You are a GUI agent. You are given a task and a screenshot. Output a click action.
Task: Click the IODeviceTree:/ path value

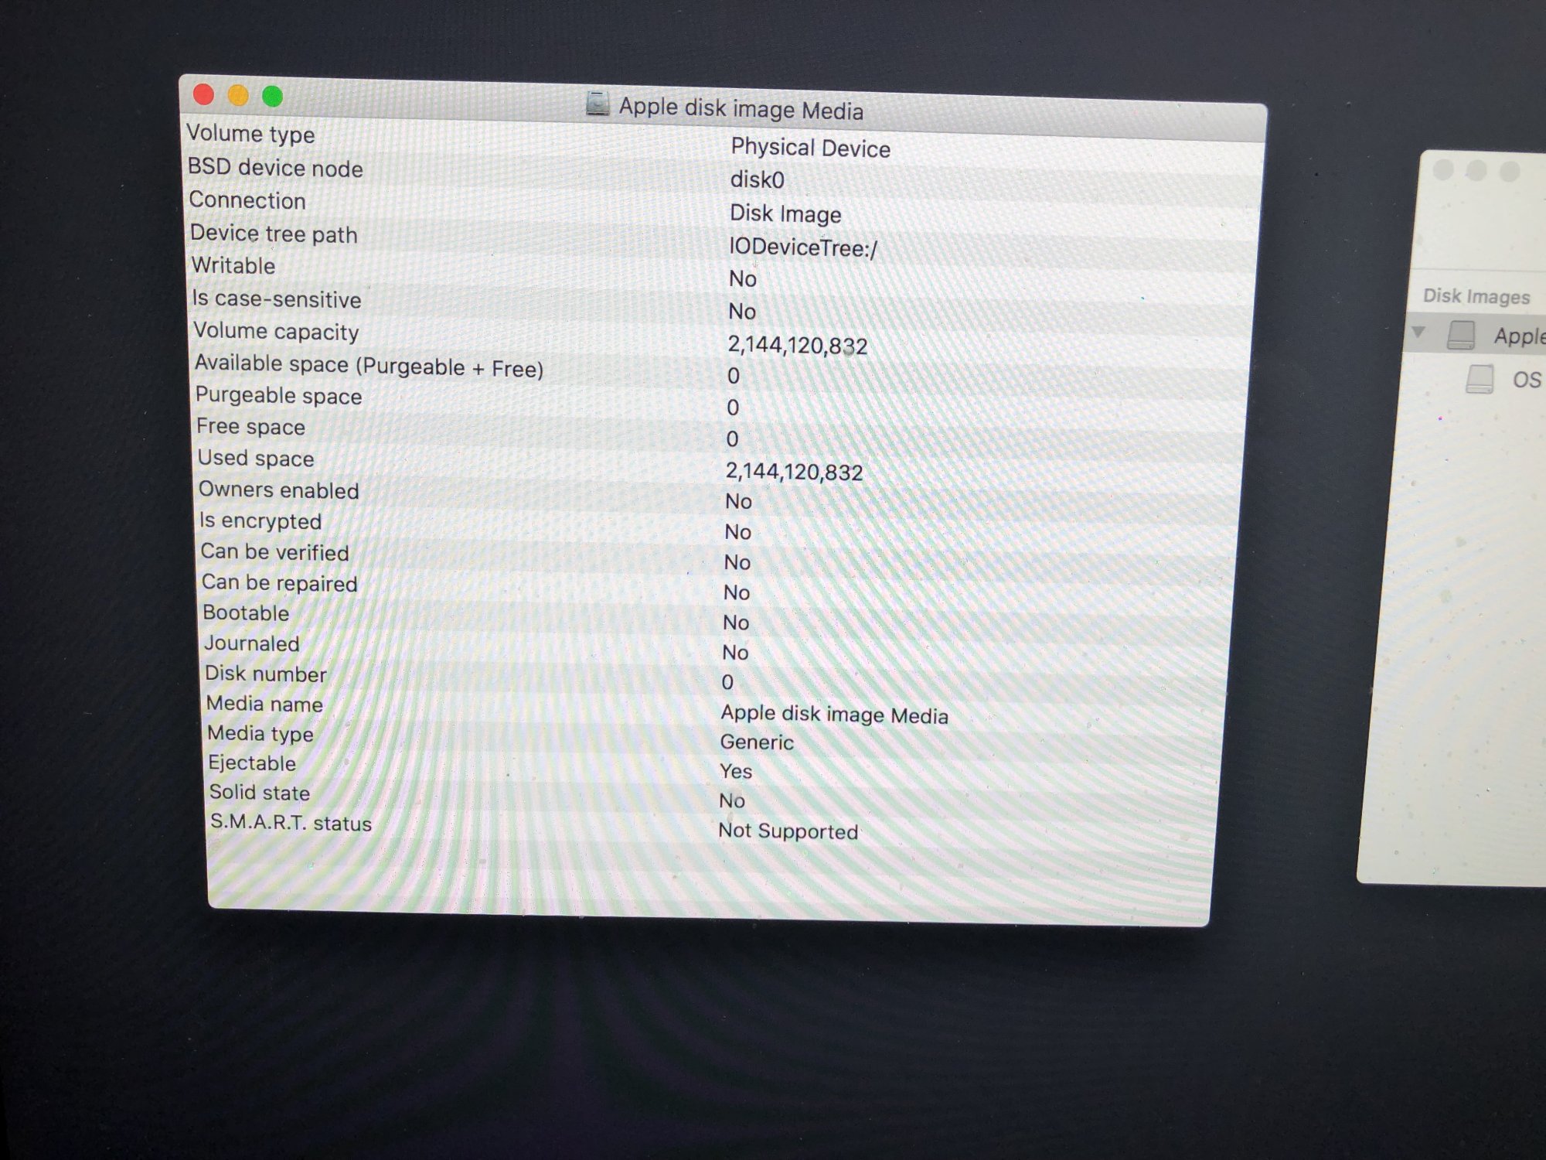802,247
